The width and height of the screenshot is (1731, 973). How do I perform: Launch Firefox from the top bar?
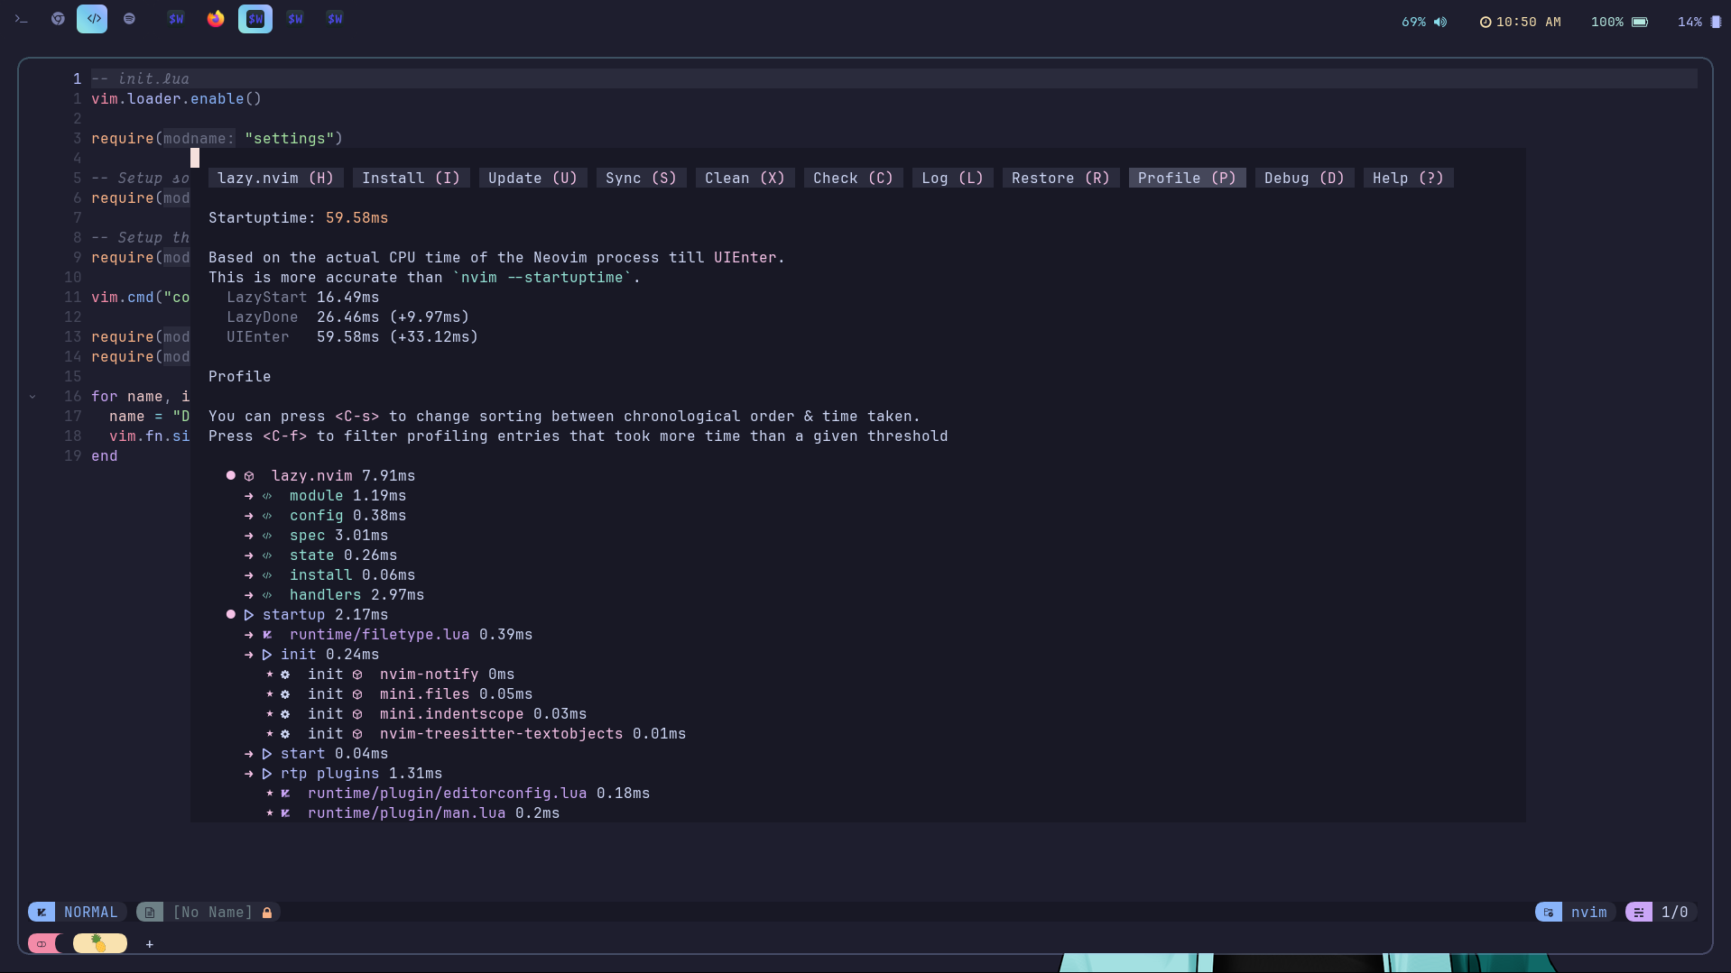[x=216, y=18]
